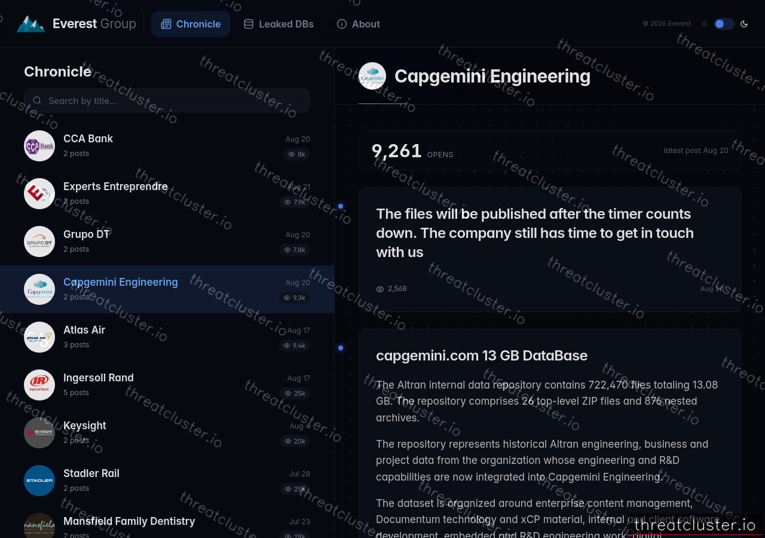This screenshot has height=538, width=765.
Task: Open the Atlas Air entry
Action: [167, 337]
